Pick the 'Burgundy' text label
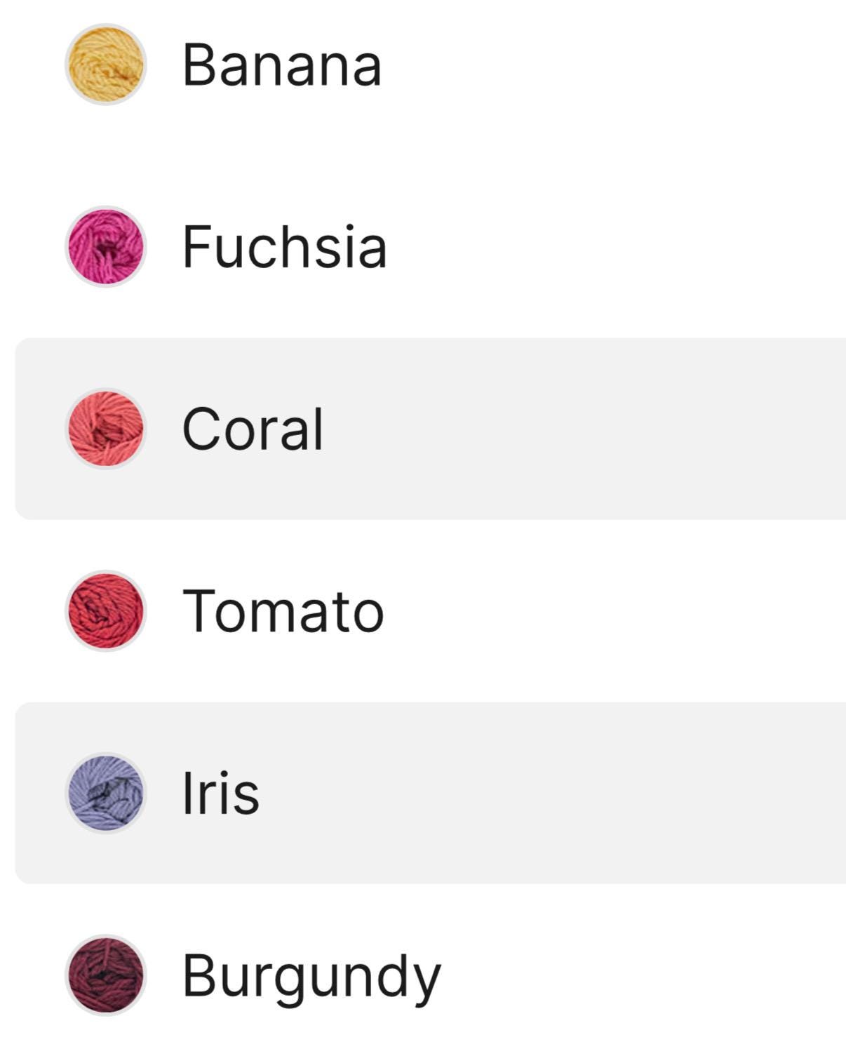The width and height of the screenshot is (846, 1049). click(x=311, y=976)
